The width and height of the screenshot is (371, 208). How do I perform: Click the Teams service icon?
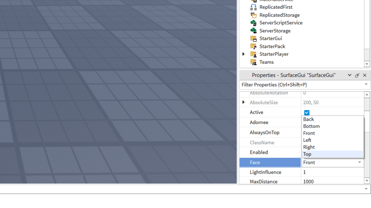coord(254,62)
